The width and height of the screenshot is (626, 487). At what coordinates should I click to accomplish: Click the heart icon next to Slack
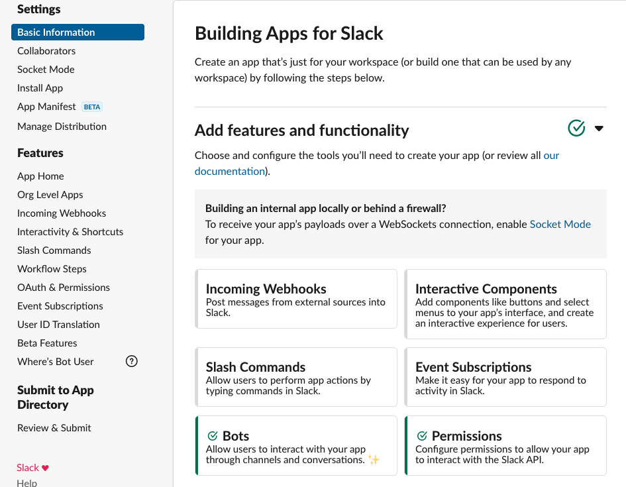coord(46,468)
